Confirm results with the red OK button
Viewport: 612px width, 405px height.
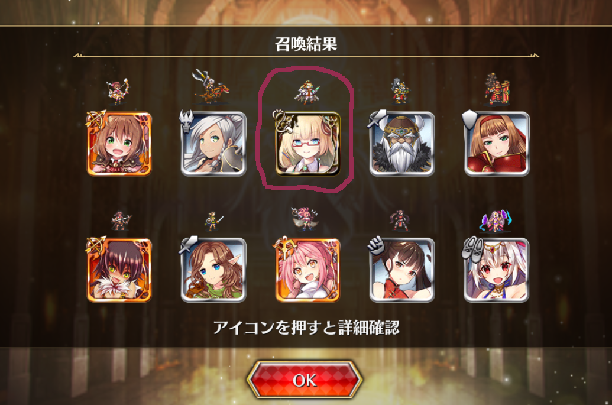click(x=305, y=380)
